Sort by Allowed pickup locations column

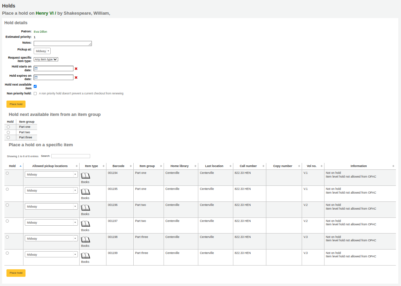point(51,166)
